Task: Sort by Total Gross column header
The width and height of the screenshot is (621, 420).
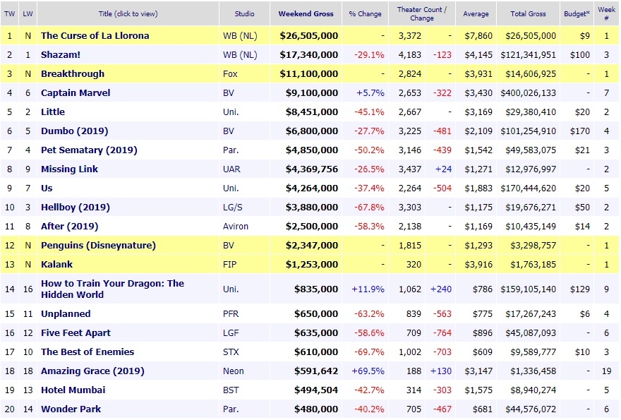Action: pos(528,14)
